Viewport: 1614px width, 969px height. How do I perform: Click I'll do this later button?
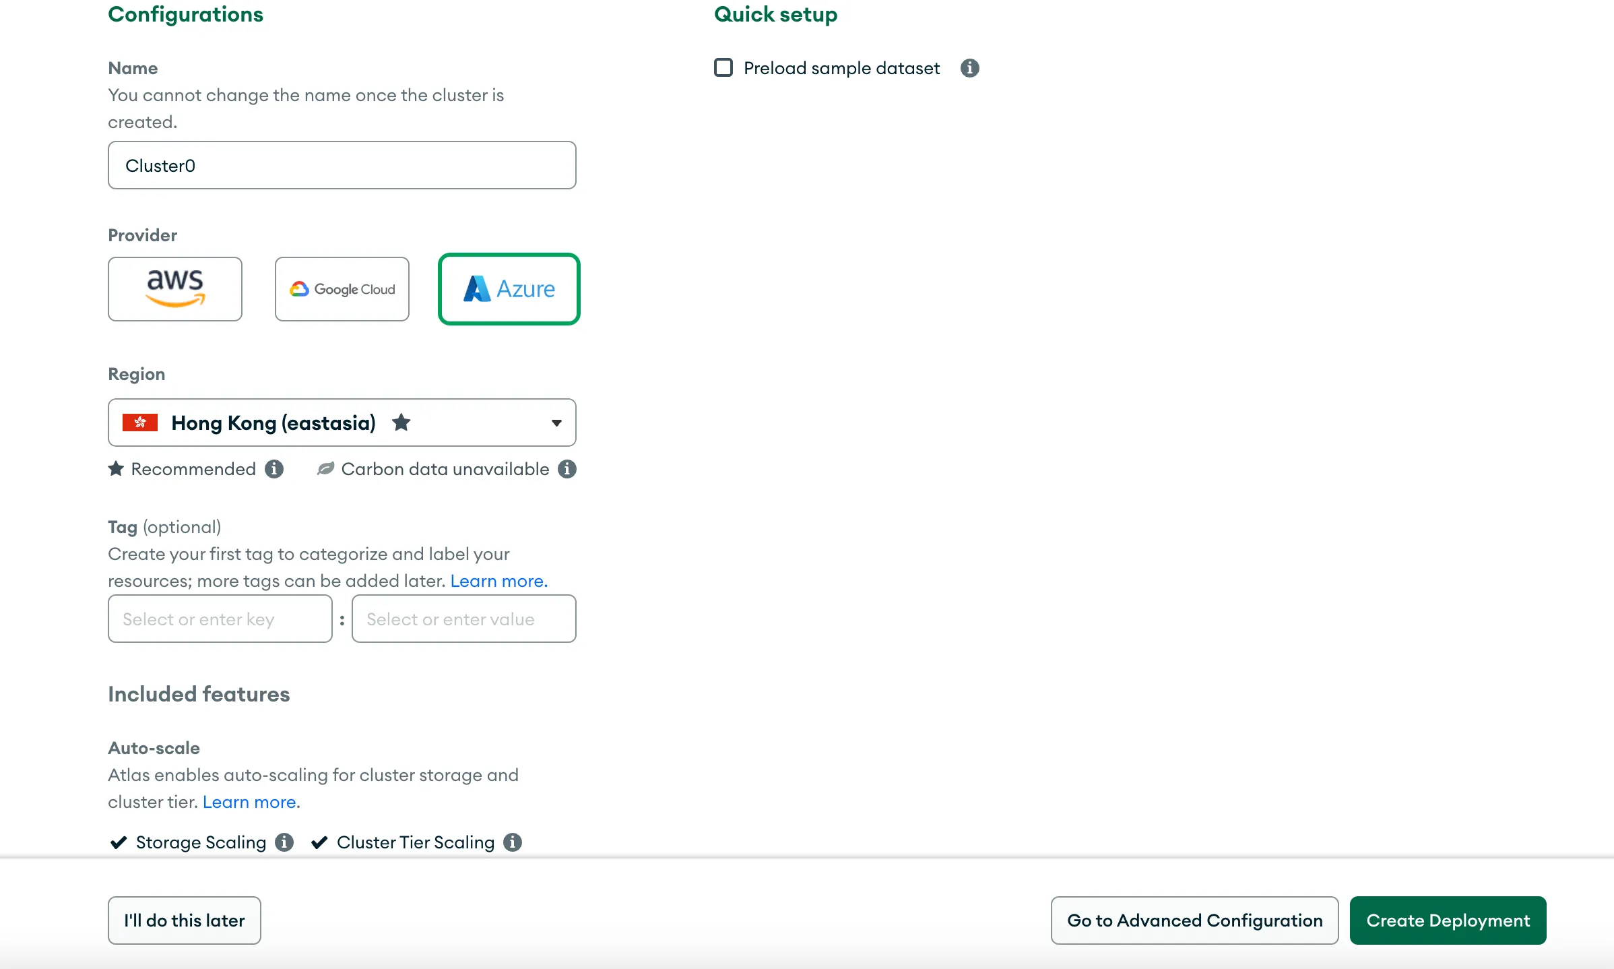[x=185, y=920]
